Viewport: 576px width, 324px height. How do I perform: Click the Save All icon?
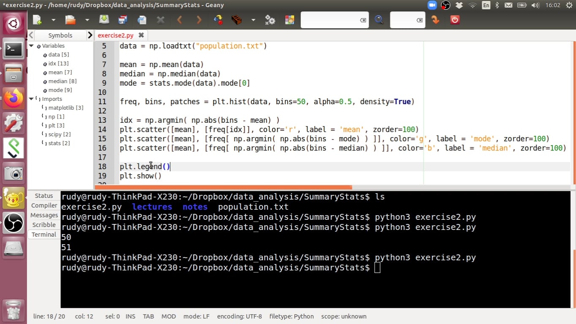point(123,20)
